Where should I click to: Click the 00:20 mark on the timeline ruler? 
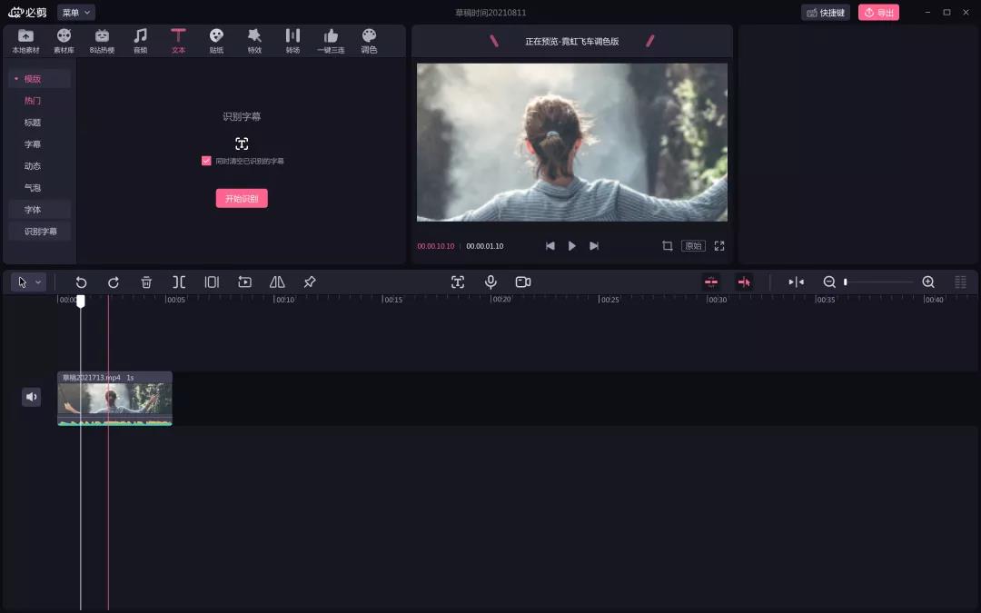[501, 300]
